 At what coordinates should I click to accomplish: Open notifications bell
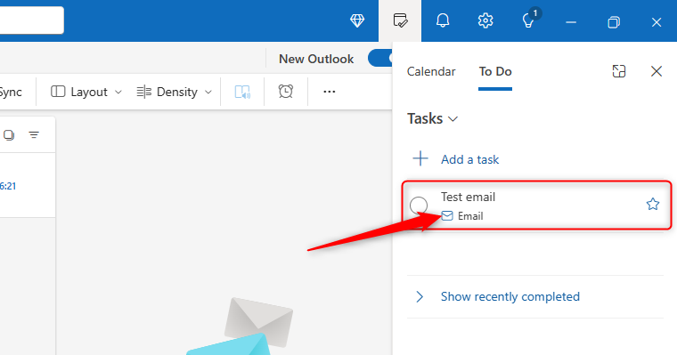(x=443, y=20)
